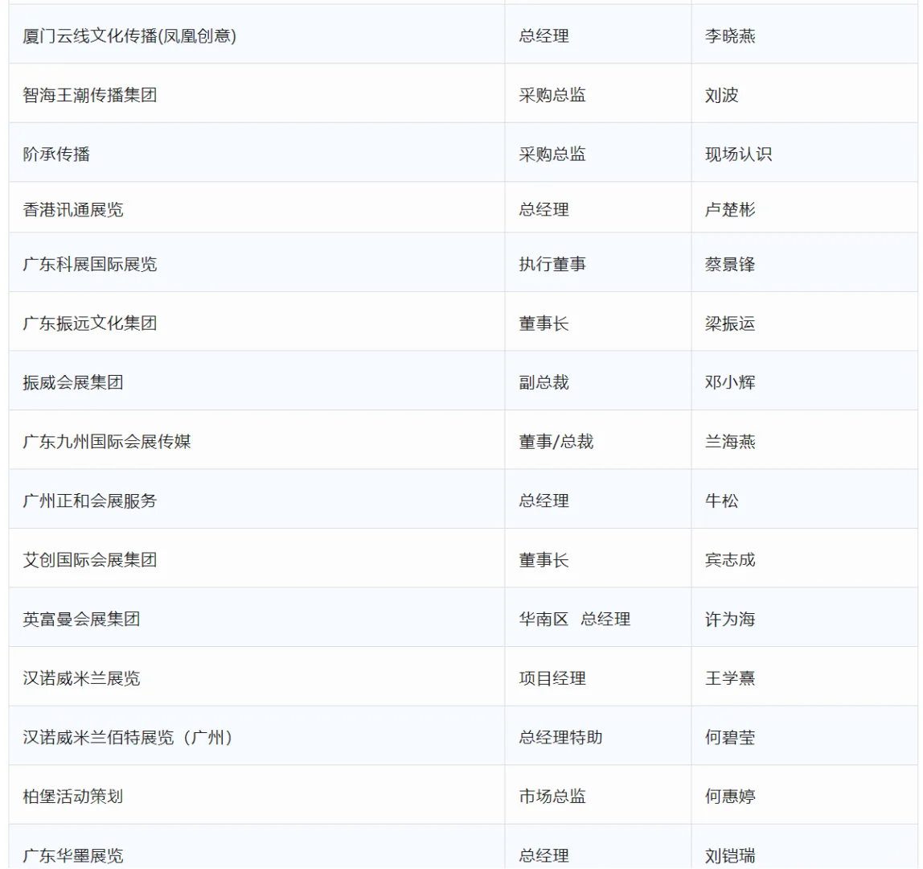Viewport: 923px width, 869px height.
Task: Click the title 市场总监
Action: click(552, 797)
